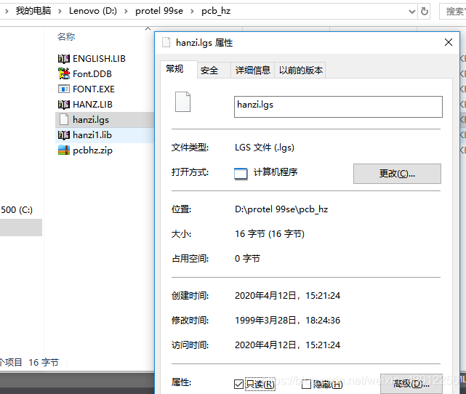Viewport: 466px width, 394px height.
Task: Click the 高级(D)... button
Action: pyautogui.click(x=411, y=384)
